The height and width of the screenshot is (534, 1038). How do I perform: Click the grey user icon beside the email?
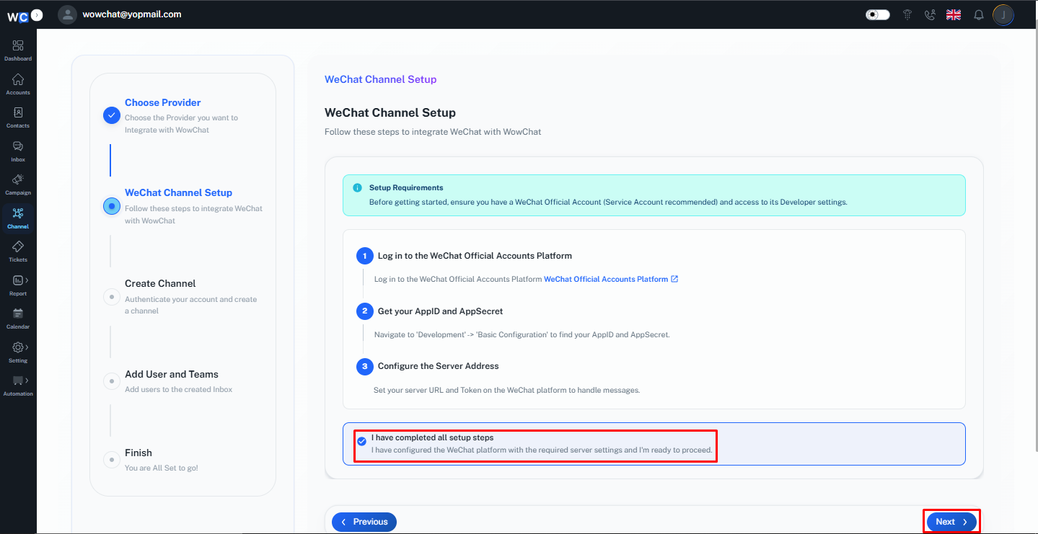tap(67, 14)
